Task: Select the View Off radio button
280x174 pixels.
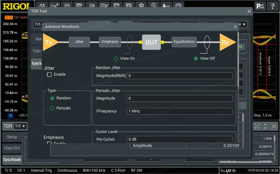Action: (196, 58)
